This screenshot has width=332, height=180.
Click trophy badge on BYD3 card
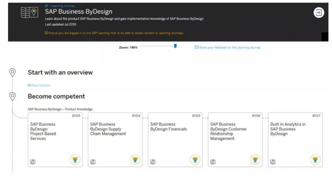click(195, 160)
